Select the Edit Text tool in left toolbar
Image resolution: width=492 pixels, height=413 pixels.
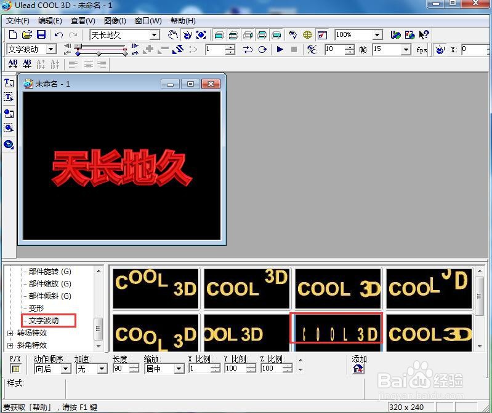tap(9, 97)
